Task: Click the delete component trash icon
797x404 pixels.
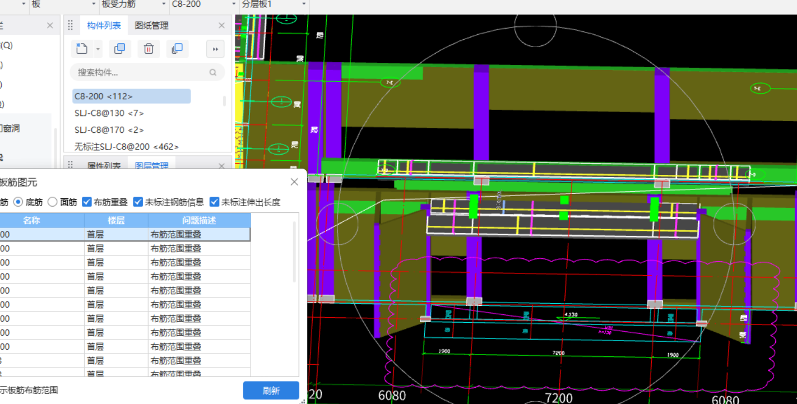Action: (149, 49)
